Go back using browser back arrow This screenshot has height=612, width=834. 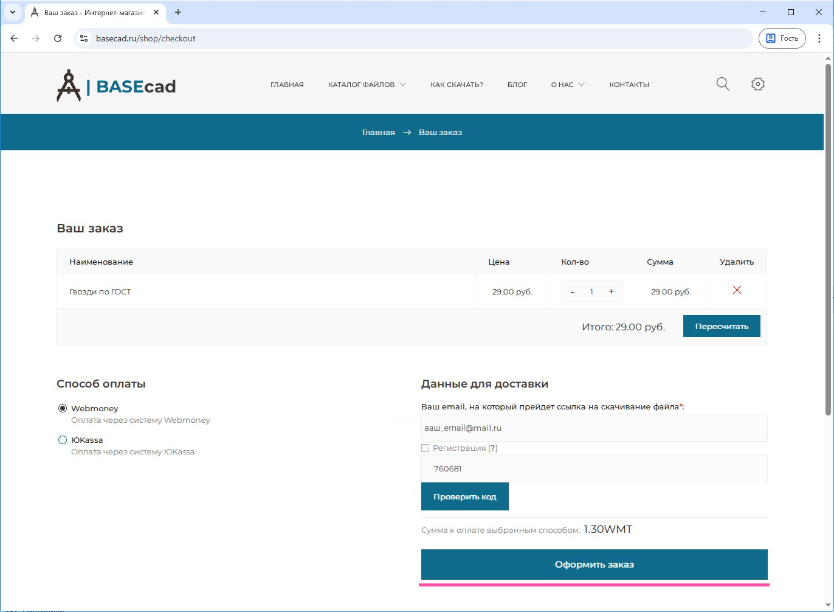[14, 38]
